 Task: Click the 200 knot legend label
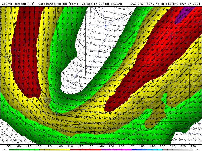pyautogui.click(x=162, y=146)
